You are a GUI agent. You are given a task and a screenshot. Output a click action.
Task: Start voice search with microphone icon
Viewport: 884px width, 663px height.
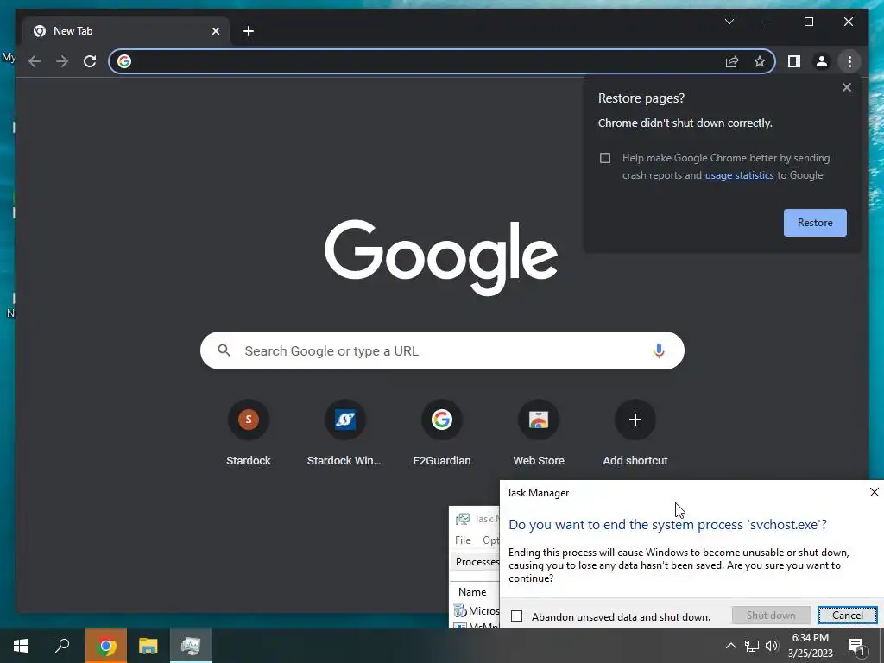[x=659, y=350]
